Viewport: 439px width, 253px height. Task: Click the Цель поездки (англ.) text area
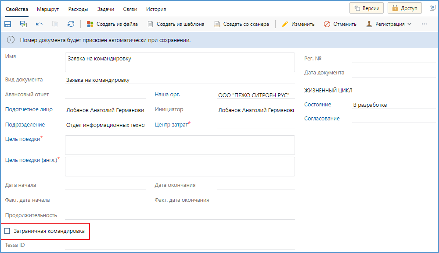180,166
